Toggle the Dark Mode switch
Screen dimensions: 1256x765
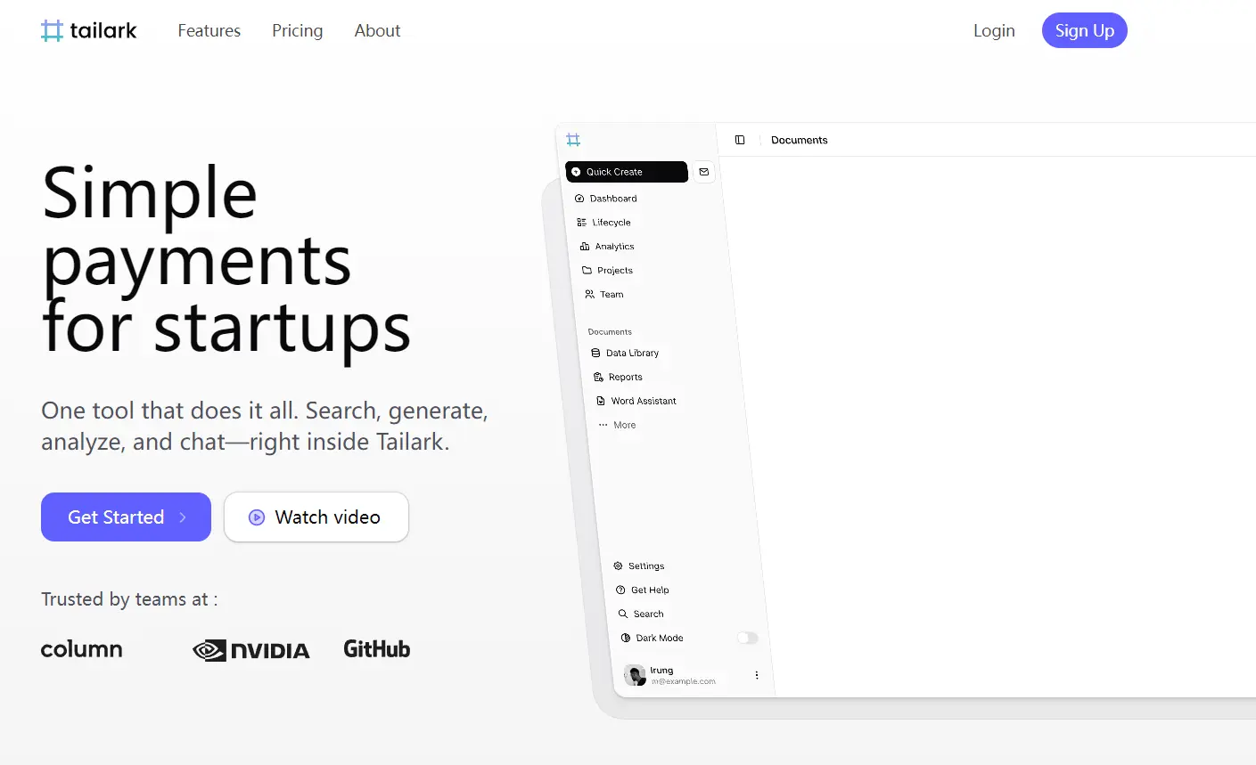(747, 638)
